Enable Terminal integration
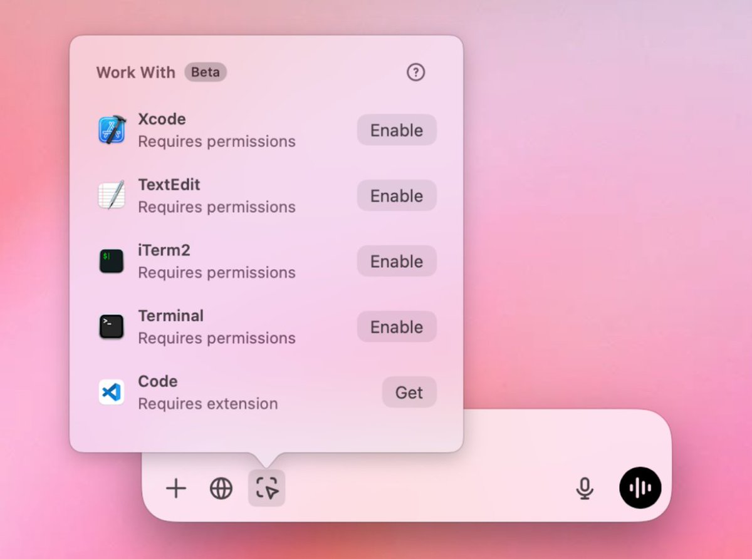752x559 pixels. point(397,327)
